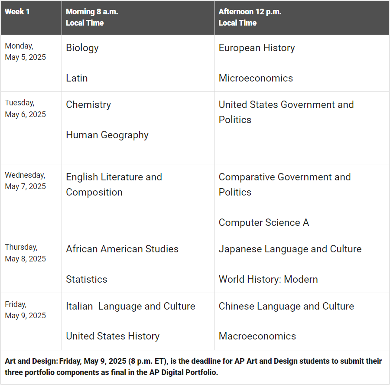The width and height of the screenshot is (390, 385).
Task: Click Chinese Language and Culture
Action: [x=286, y=306]
